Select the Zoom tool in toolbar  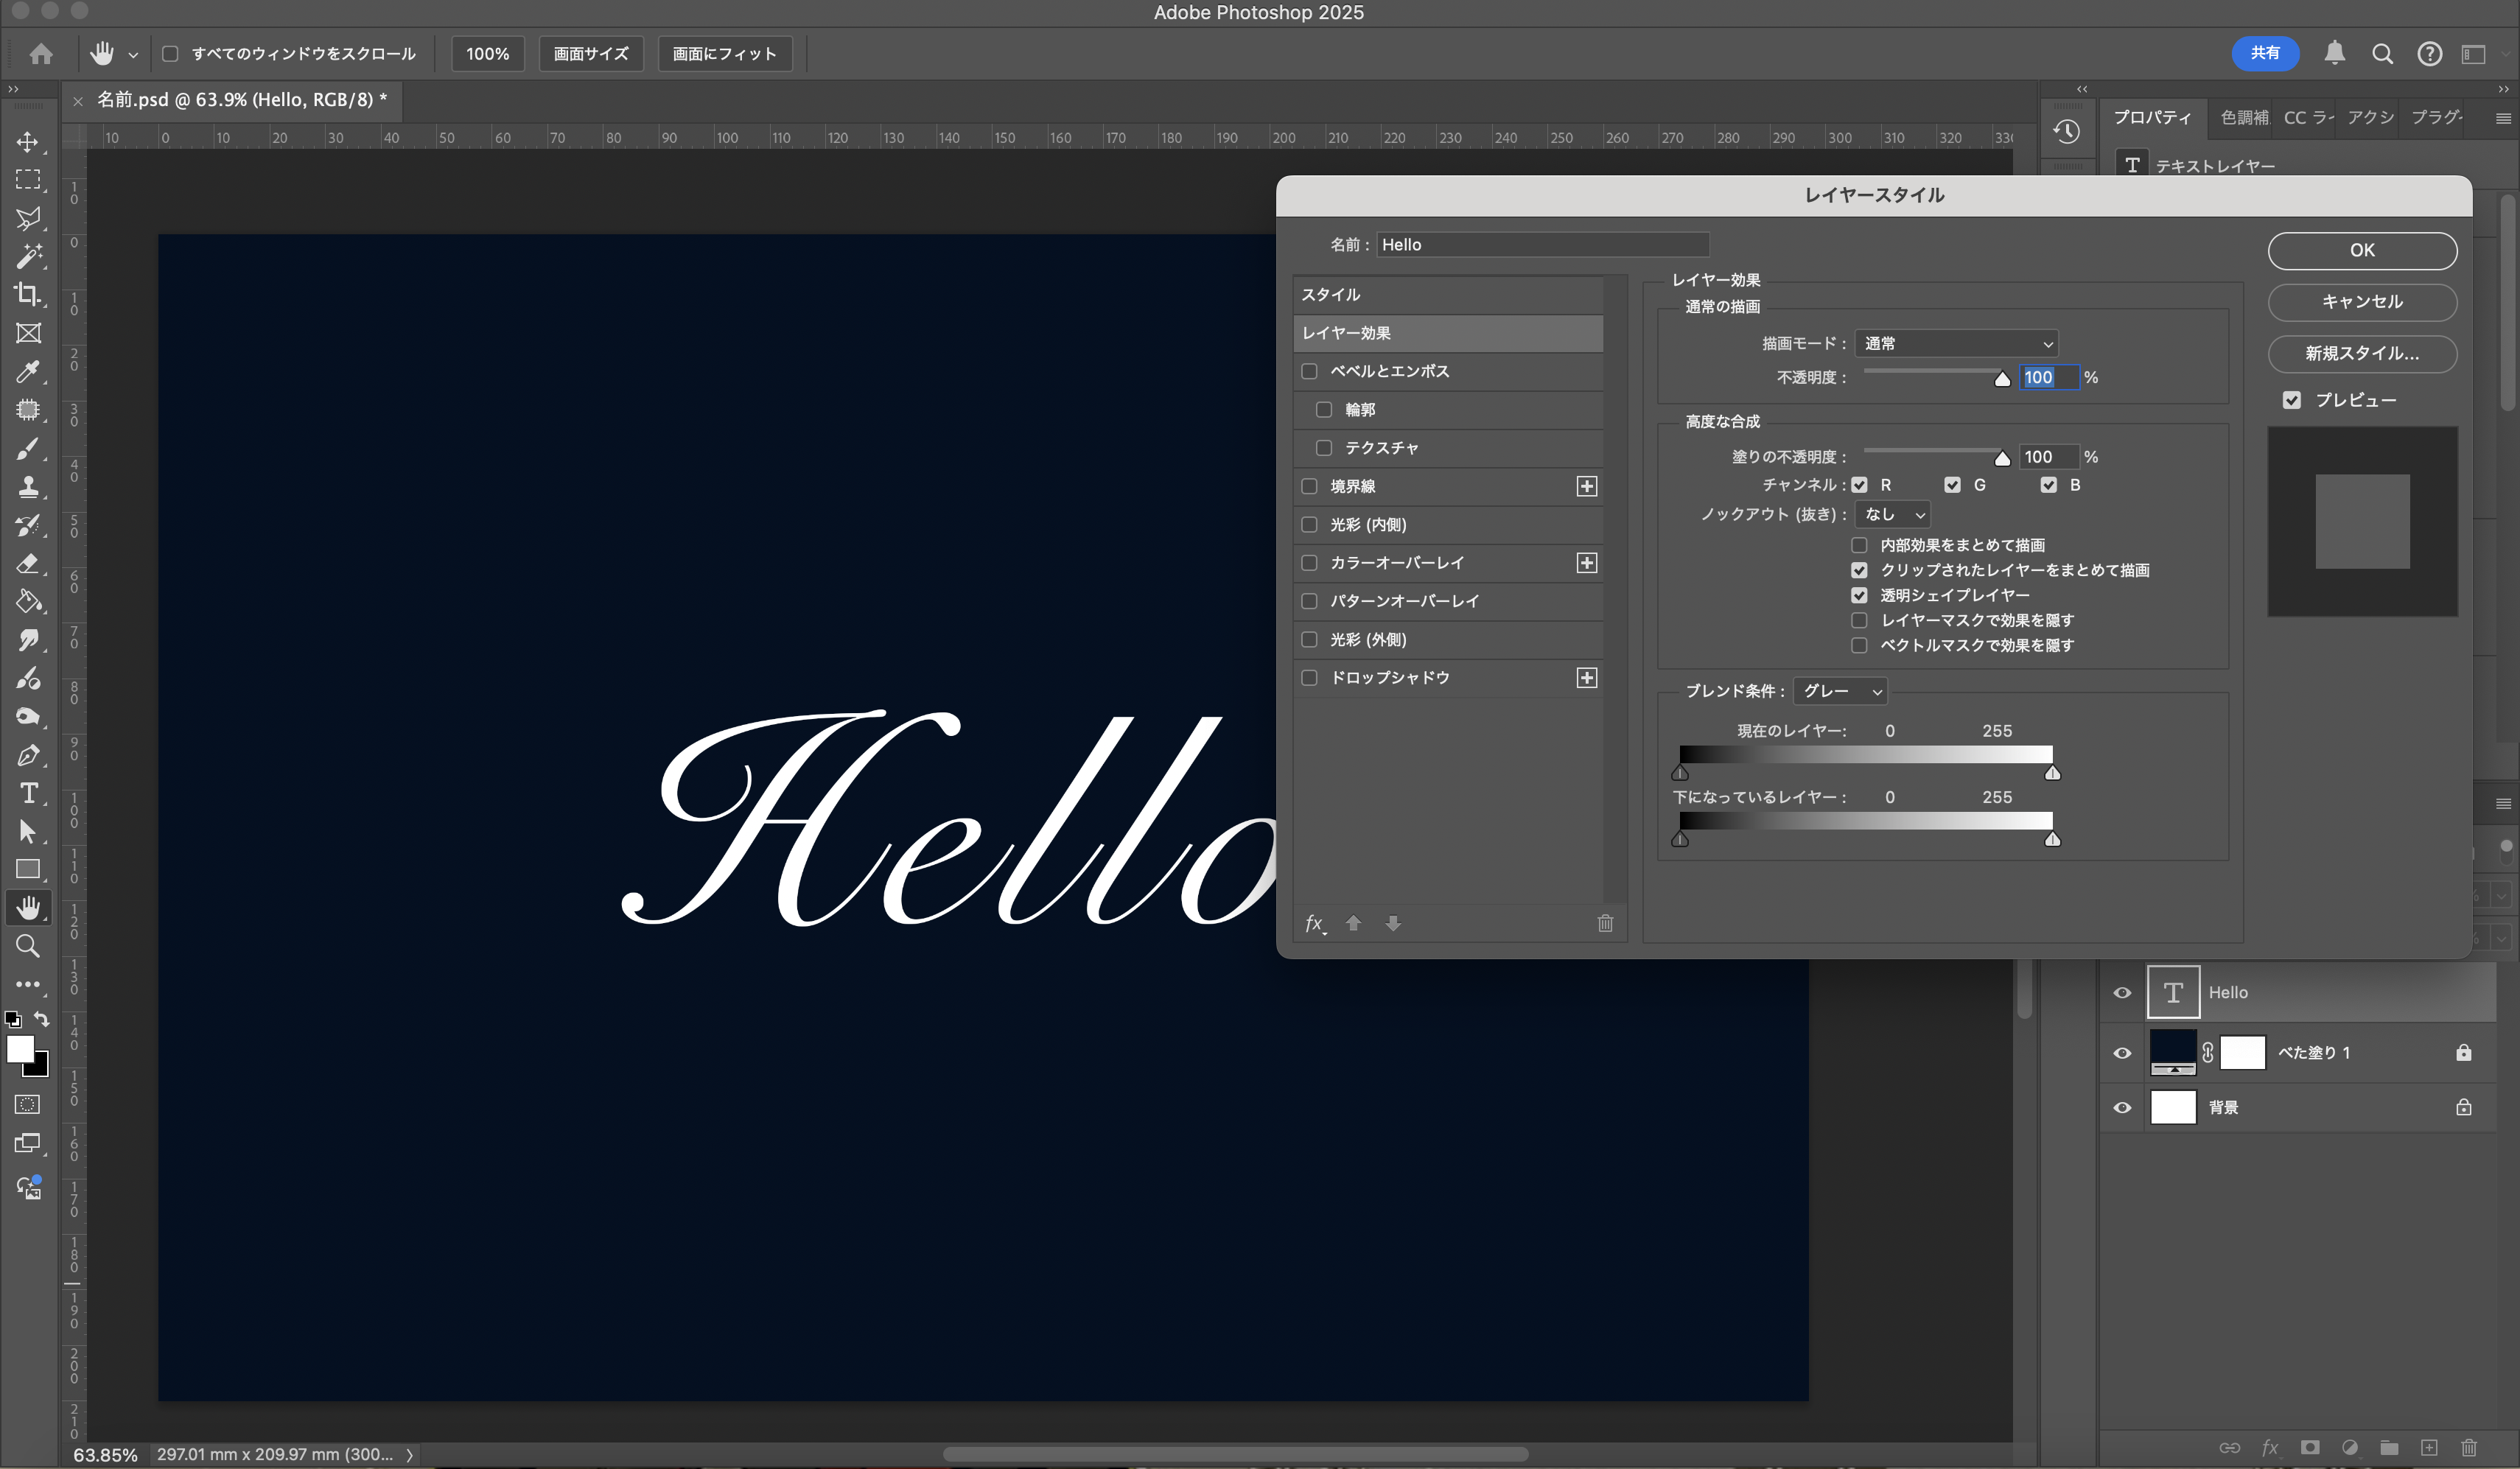click(28, 946)
